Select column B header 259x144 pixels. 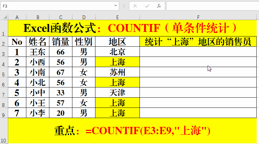pyautogui.click(x=38, y=17)
